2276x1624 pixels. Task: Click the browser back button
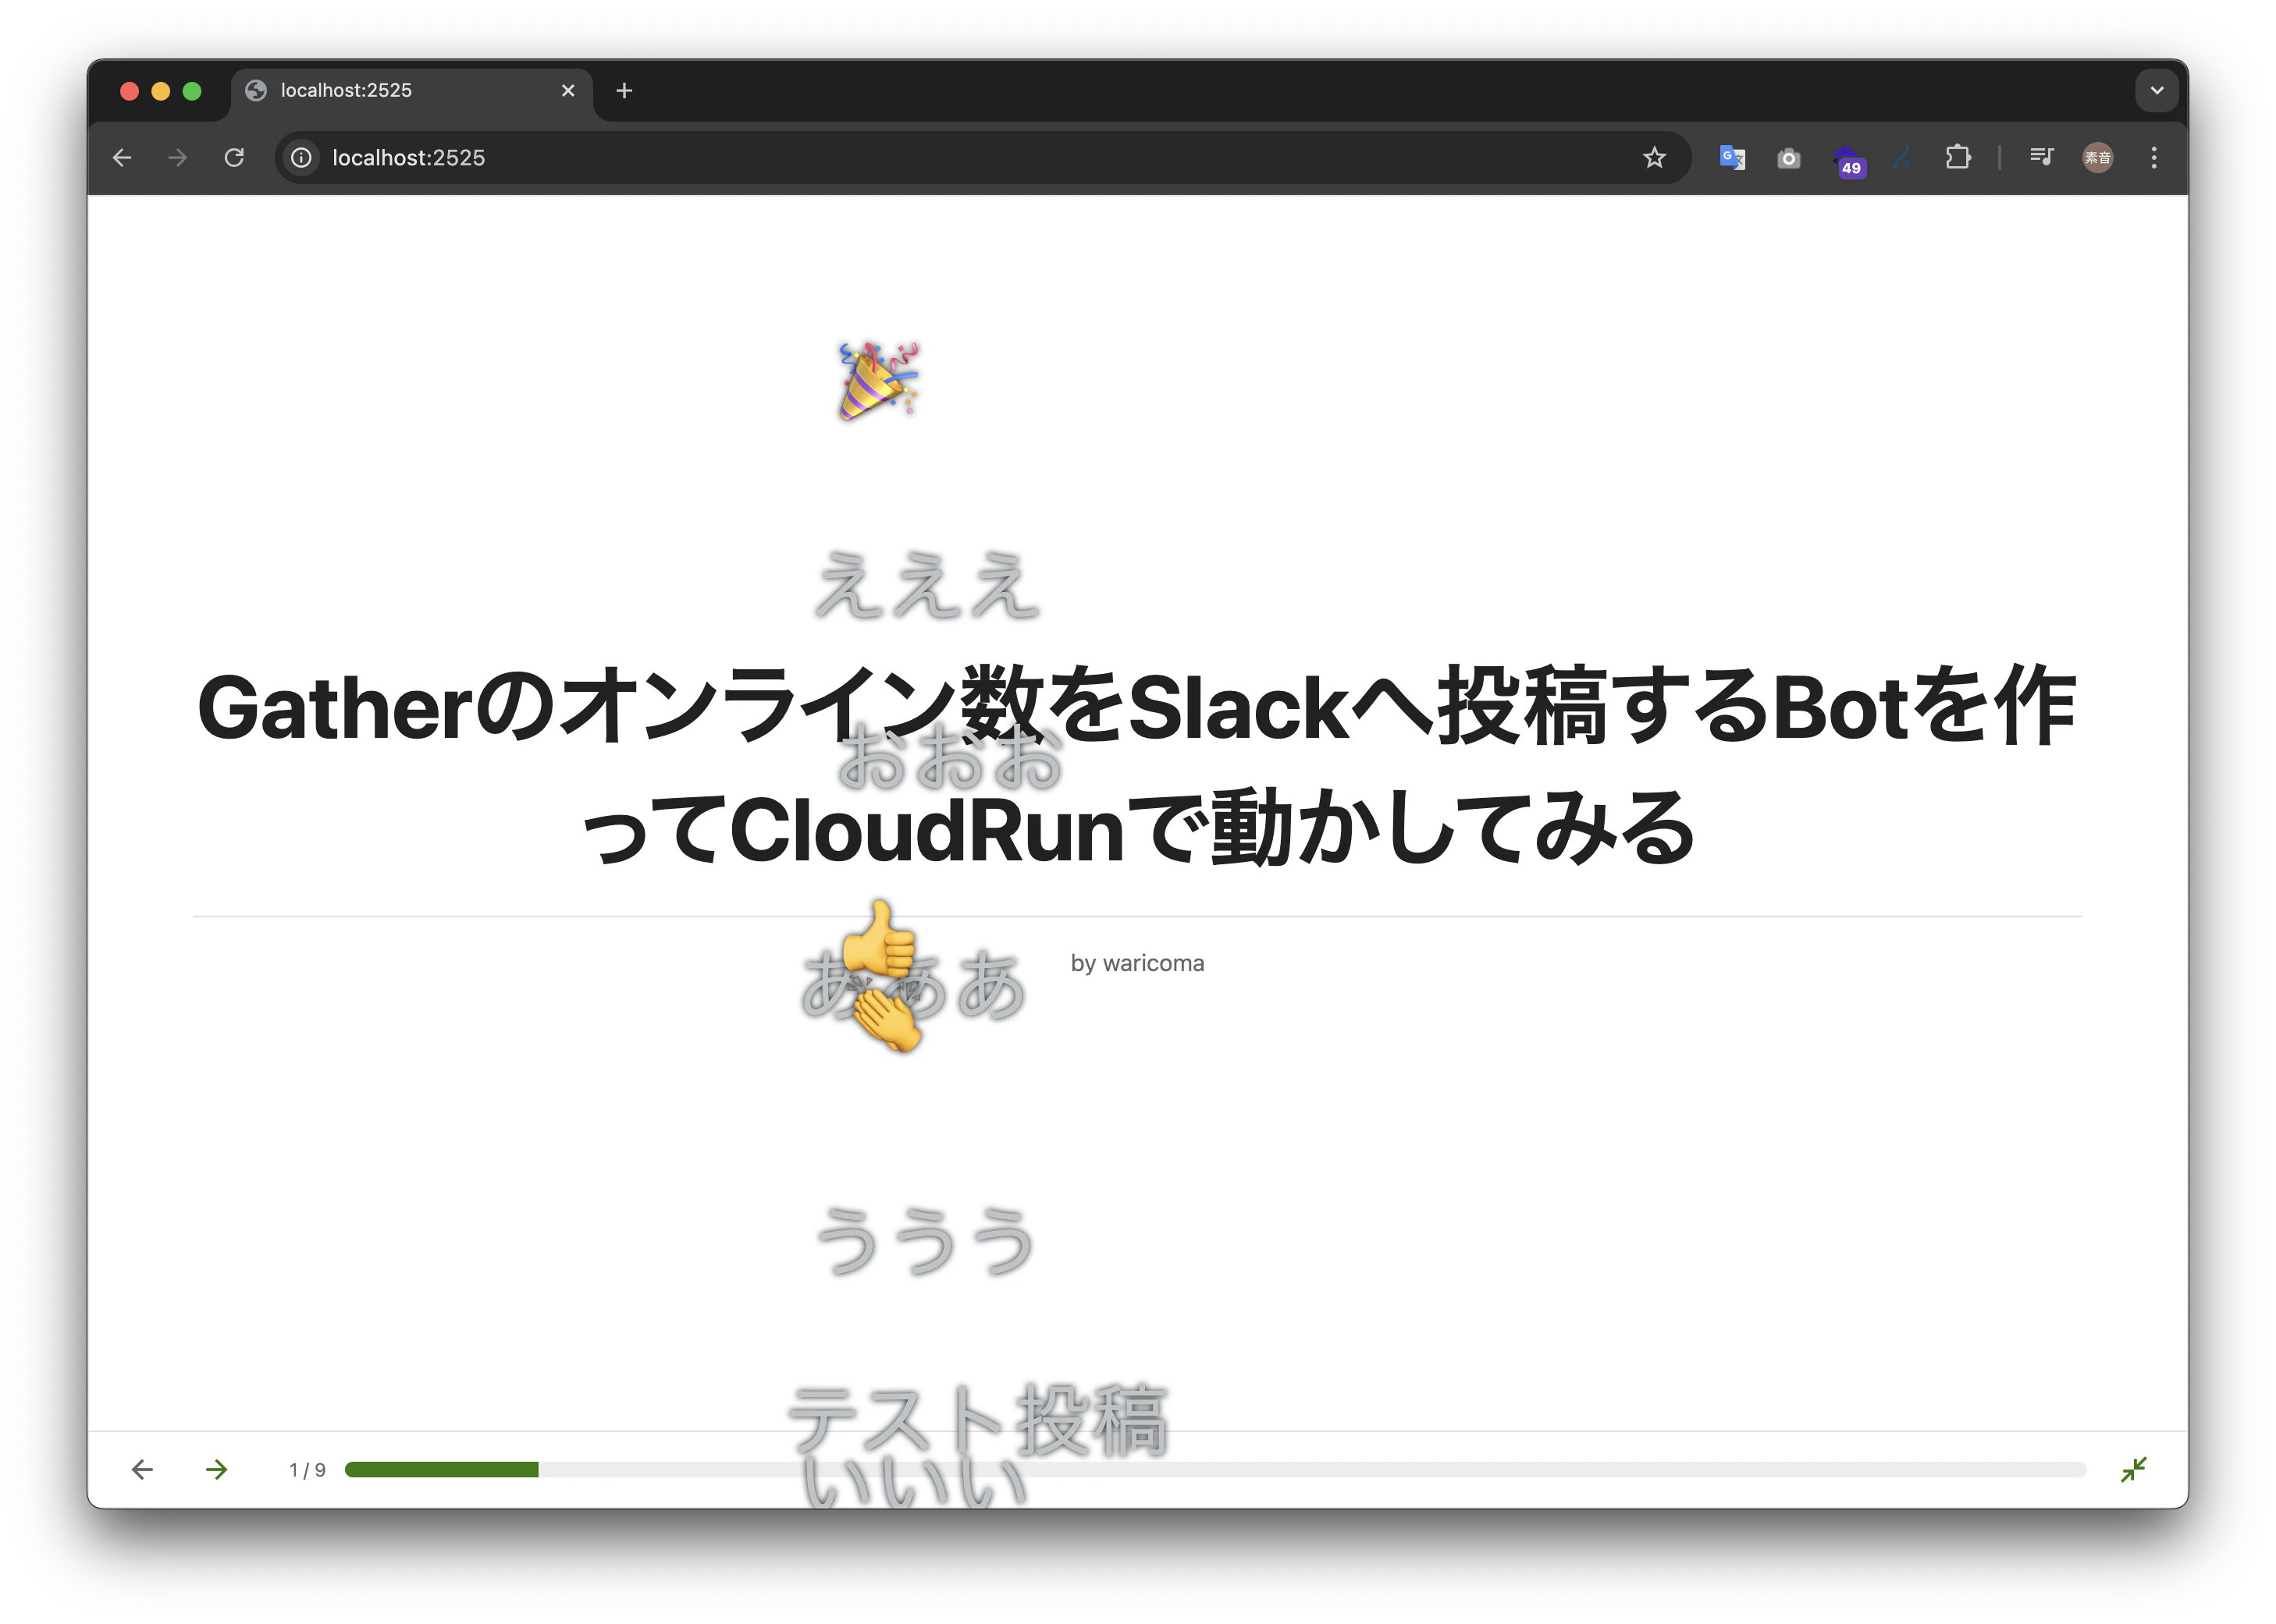click(122, 157)
